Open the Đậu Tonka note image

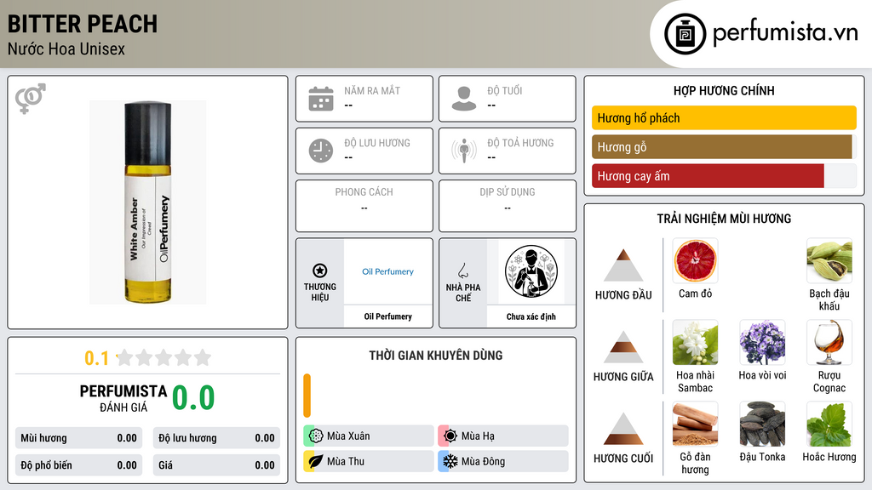click(762, 424)
